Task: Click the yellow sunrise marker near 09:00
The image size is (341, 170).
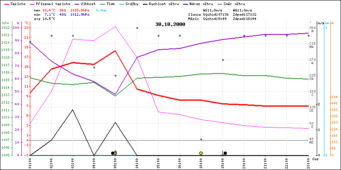Action: [x=116, y=153]
